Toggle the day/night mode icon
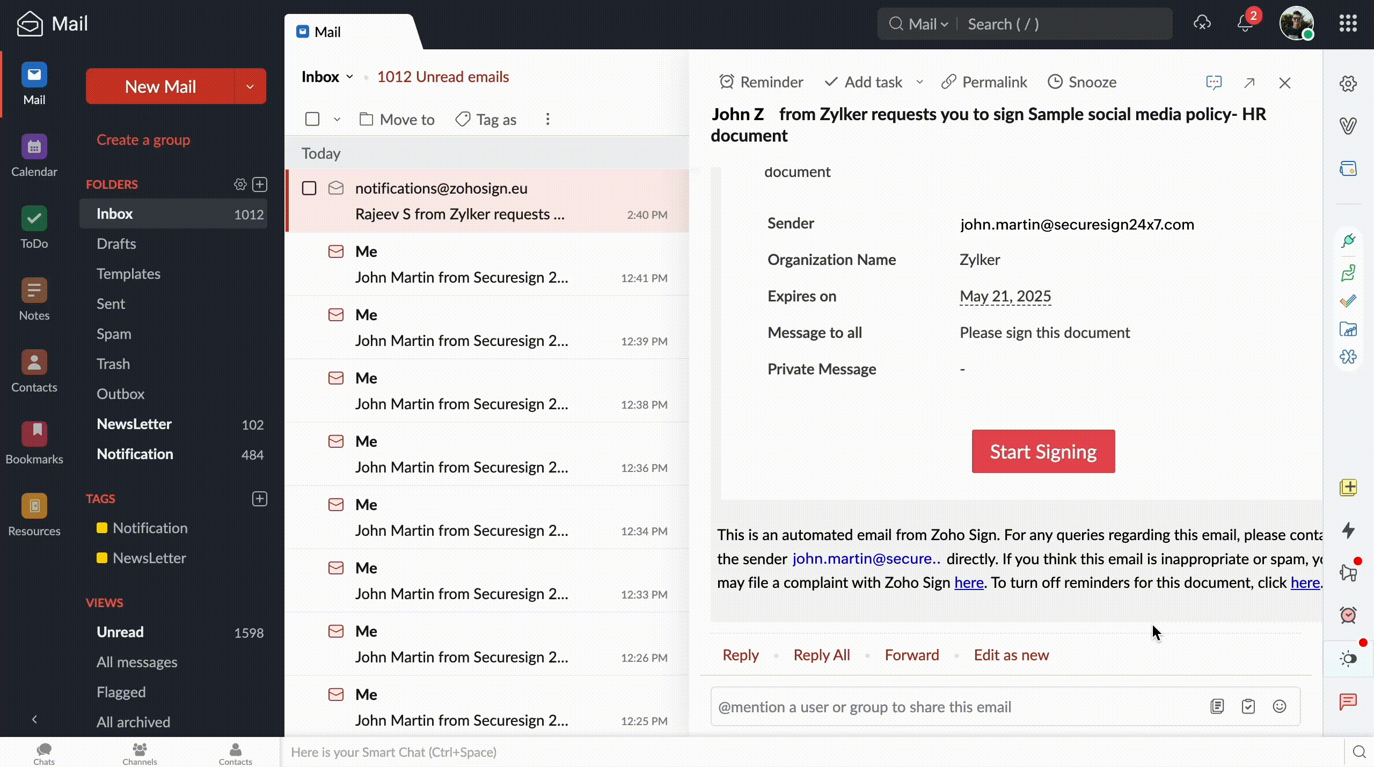Viewport: 1374px width, 767px height. click(1348, 658)
